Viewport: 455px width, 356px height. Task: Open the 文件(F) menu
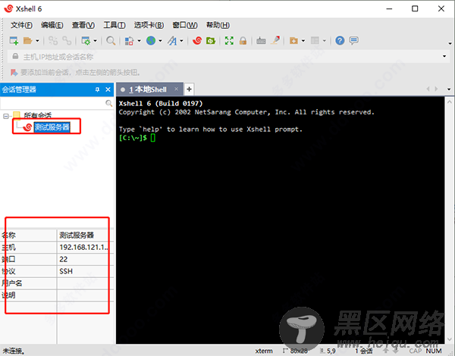(21, 25)
